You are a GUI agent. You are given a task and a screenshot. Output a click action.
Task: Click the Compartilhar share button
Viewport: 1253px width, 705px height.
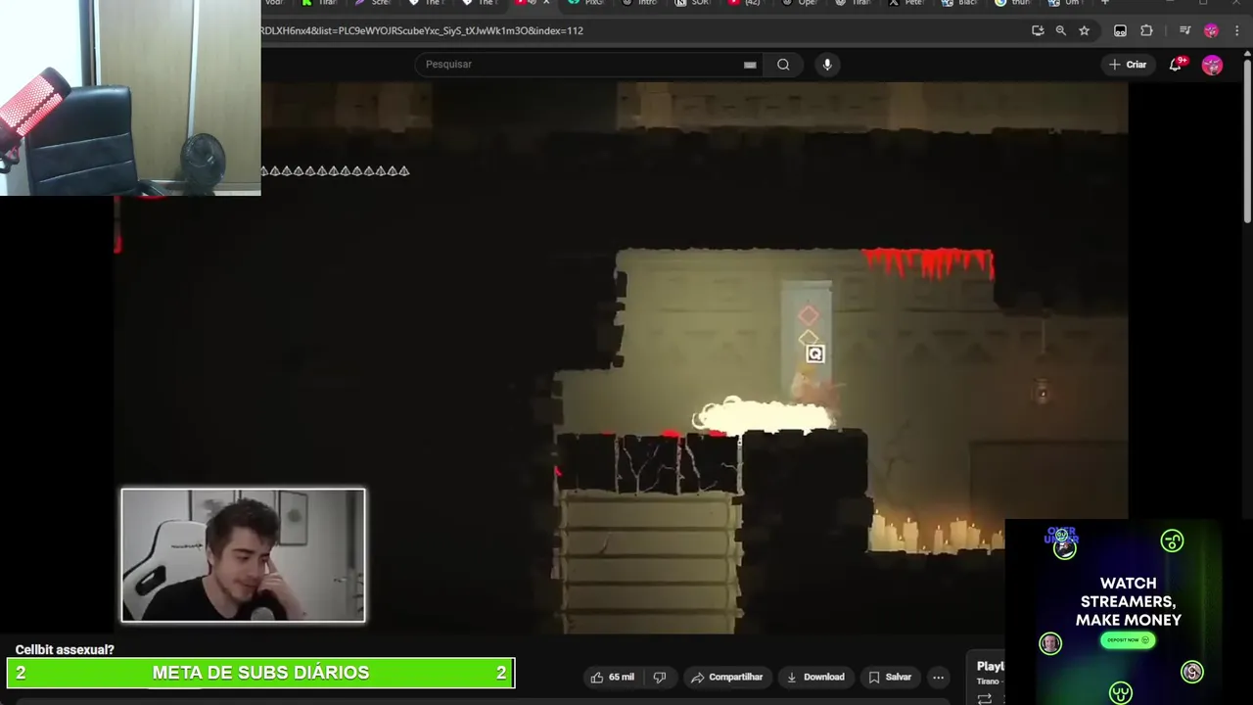click(726, 677)
